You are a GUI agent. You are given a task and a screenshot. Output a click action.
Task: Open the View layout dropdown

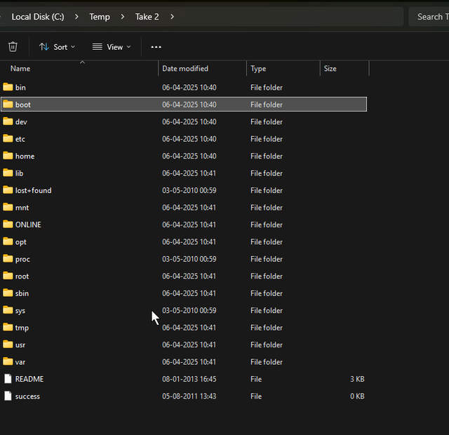(112, 47)
